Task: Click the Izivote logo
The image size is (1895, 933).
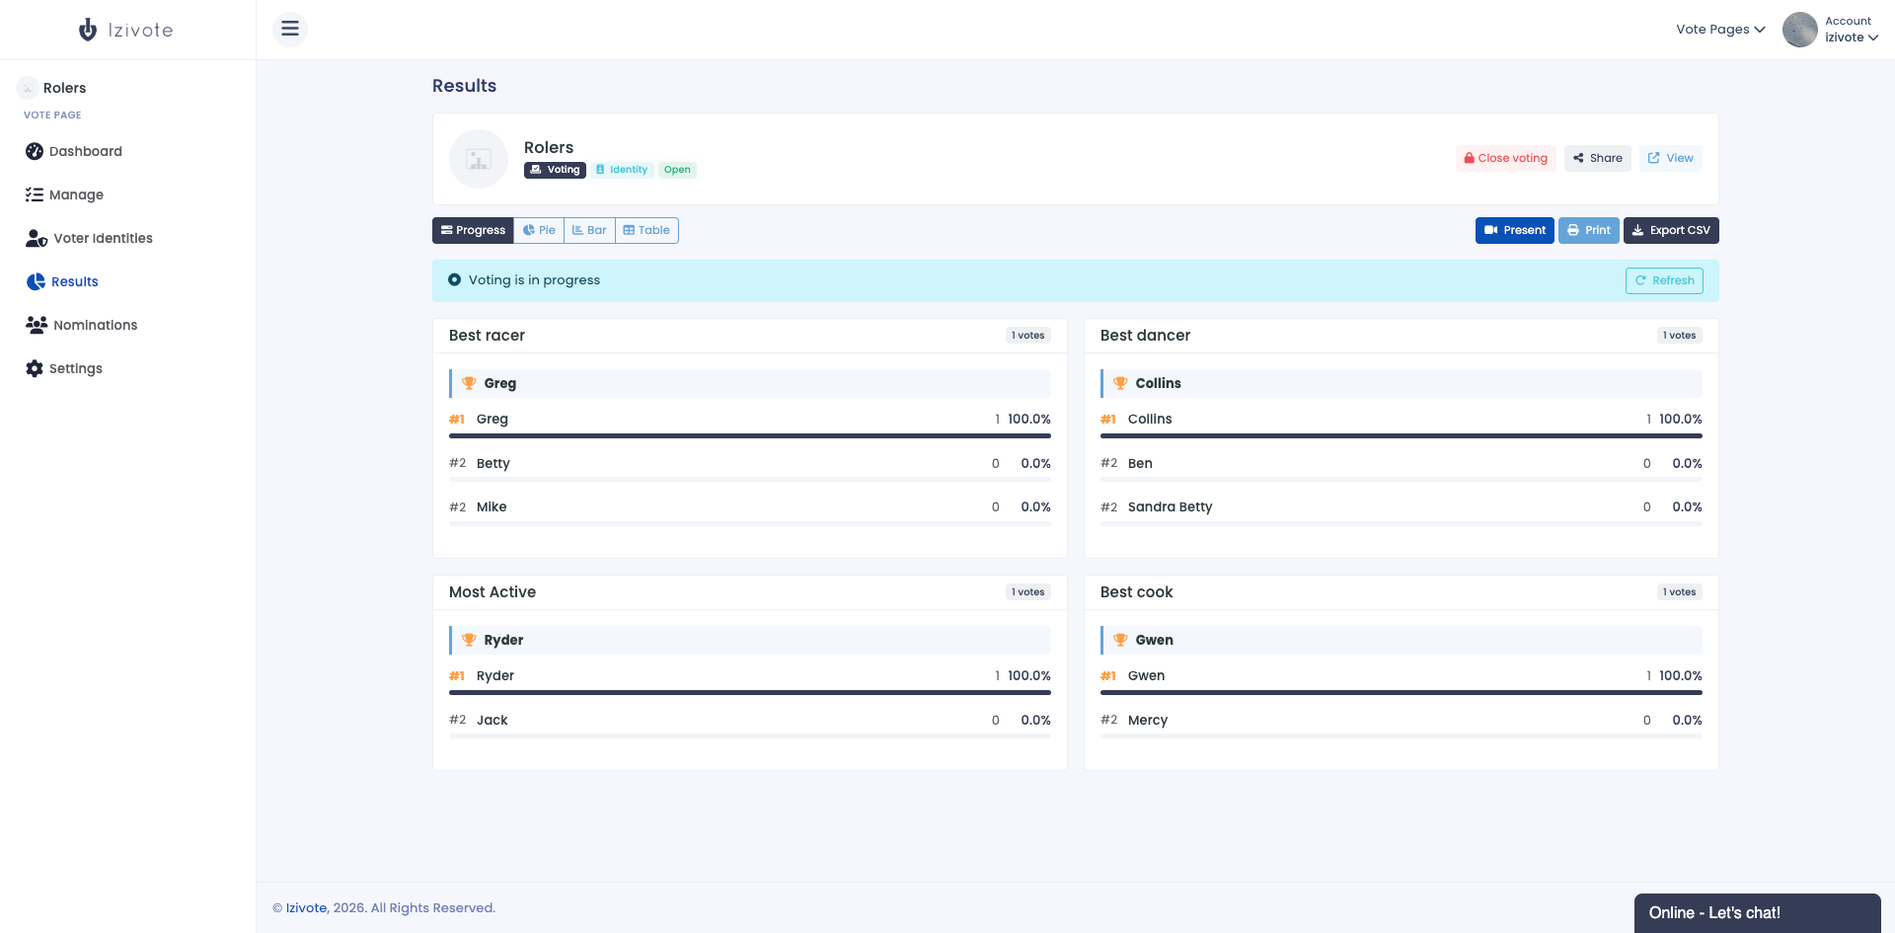Action: (126, 30)
